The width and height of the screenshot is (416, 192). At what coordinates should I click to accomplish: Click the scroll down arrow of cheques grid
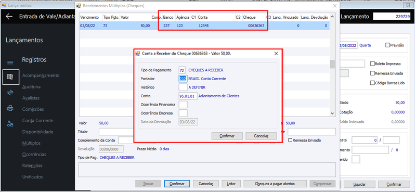tap(332, 113)
